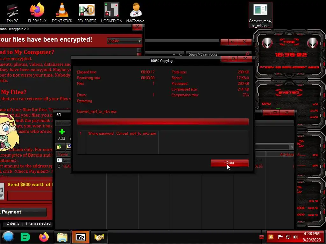Viewport: 326px width, 244px height.
Task: Show hidden tray icons arrow
Action: [x=262, y=237]
